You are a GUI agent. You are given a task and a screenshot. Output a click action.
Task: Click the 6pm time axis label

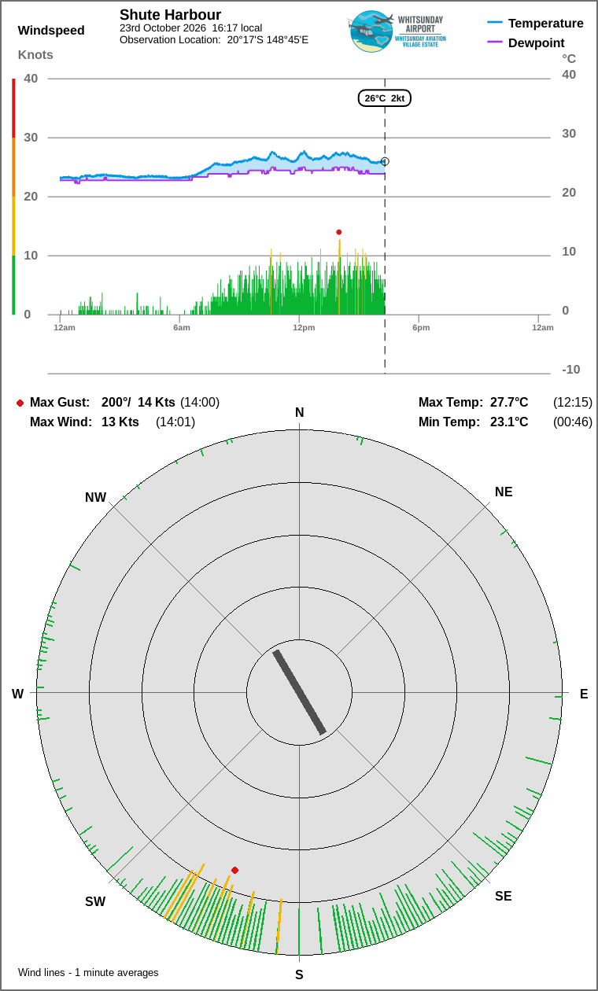[421, 327]
